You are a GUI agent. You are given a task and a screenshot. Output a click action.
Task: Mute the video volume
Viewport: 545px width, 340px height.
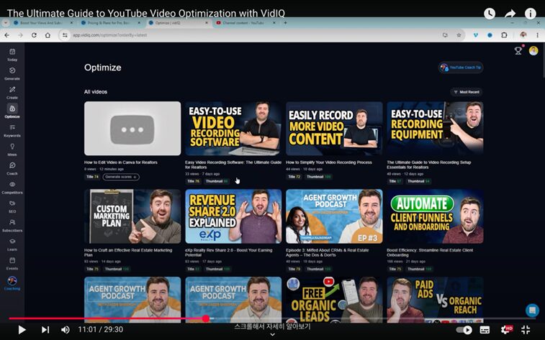66,330
